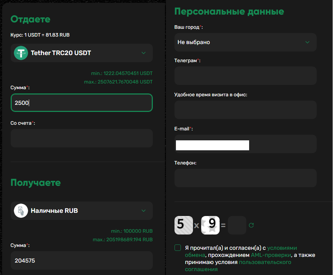Click the captcha digit 9 image
Image resolution: width=333 pixels, height=275 pixels.
[210, 225]
